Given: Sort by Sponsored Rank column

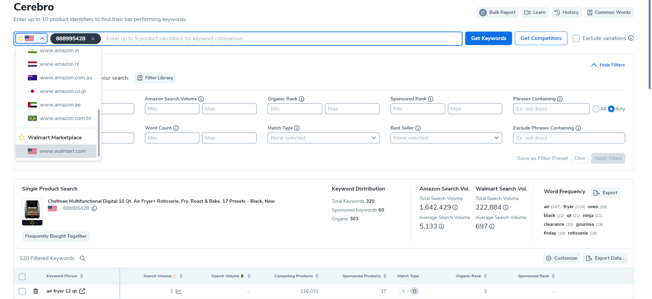Looking at the screenshot, I should pos(553,276).
